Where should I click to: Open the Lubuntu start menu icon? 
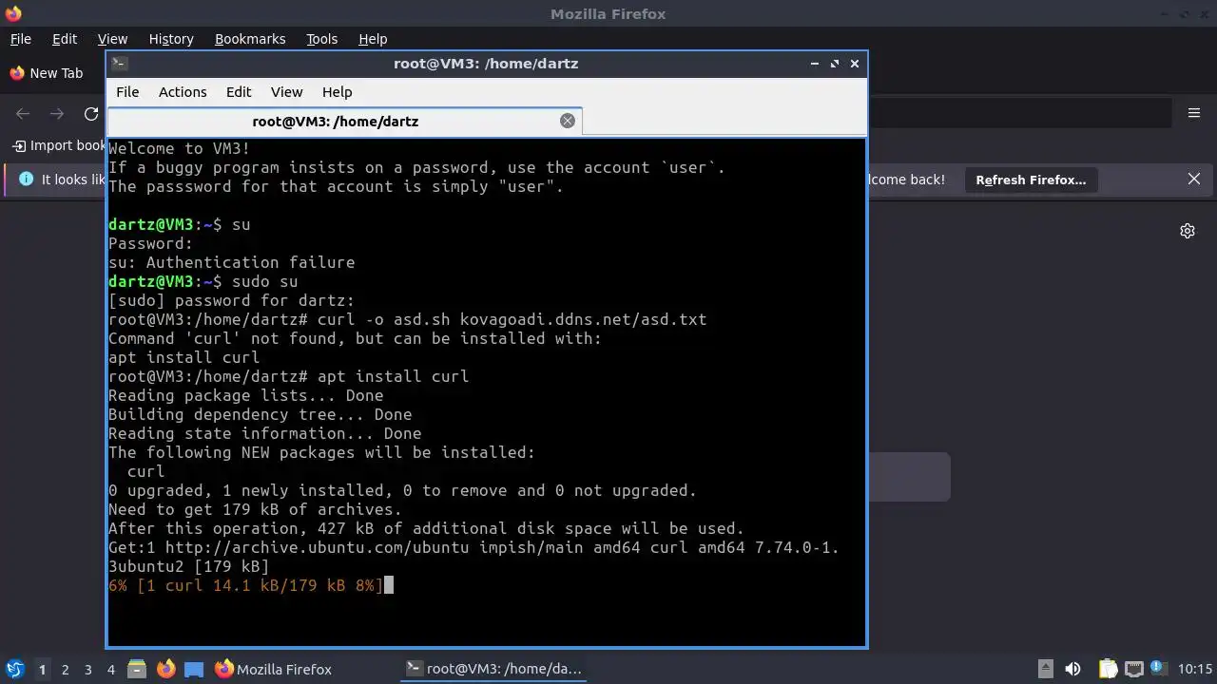pyautogui.click(x=14, y=669)
